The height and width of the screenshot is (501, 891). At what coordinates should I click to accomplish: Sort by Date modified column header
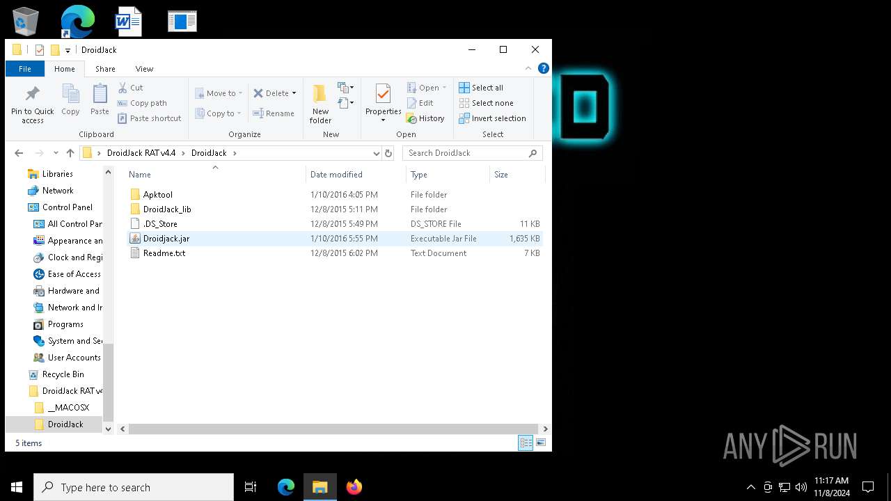(355, 175)
